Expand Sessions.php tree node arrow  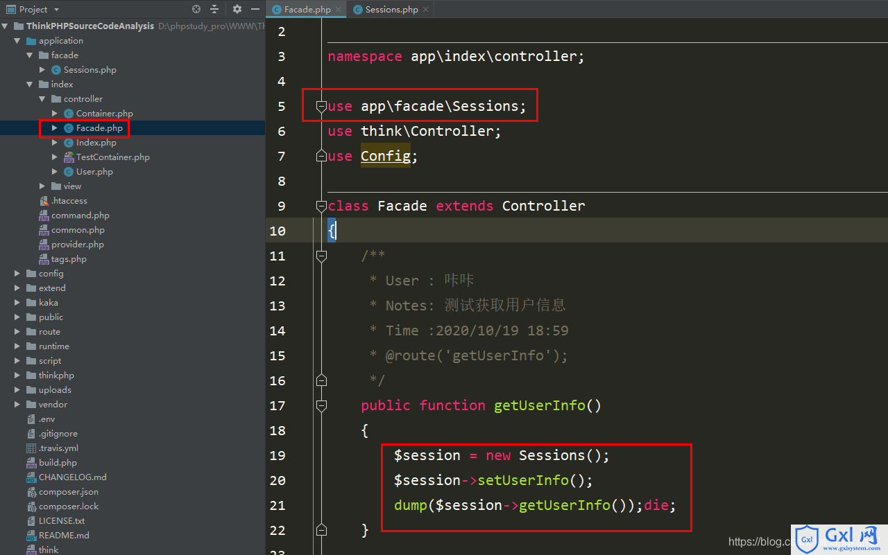click(42, 70)
